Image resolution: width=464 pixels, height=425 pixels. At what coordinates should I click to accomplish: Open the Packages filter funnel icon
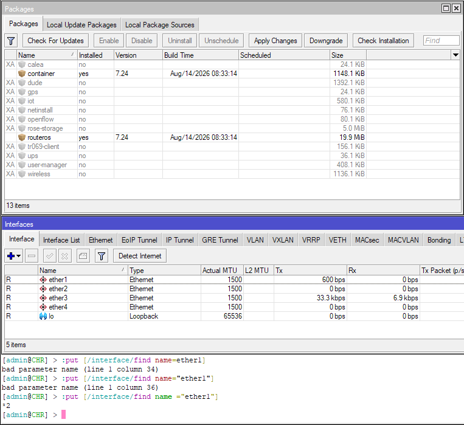pos(11,41)
